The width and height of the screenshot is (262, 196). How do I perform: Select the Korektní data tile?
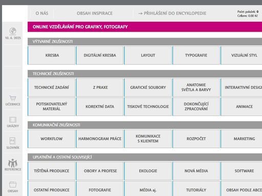[x=100, y=107]
